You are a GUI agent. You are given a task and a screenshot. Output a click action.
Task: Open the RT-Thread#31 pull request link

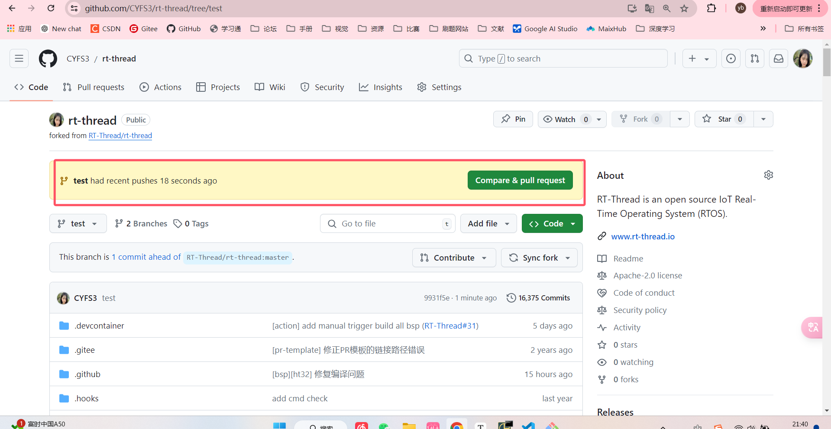click(450, 326)
